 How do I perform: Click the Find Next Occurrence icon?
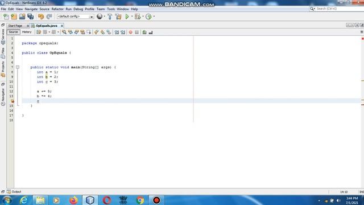[77, 32]
